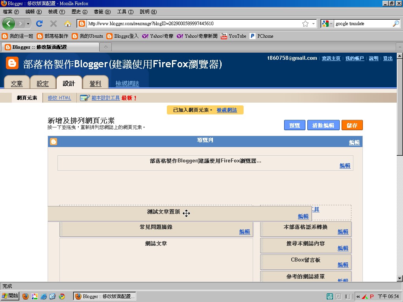403x302 pixels.
Task: Click the Blogger site icon in address bar
Action: [x=82, y=24]
